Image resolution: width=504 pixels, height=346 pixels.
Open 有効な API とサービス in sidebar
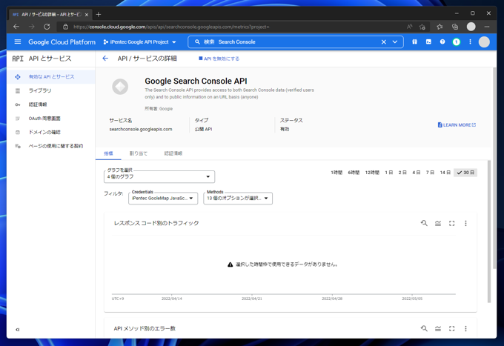coord(51,77)
